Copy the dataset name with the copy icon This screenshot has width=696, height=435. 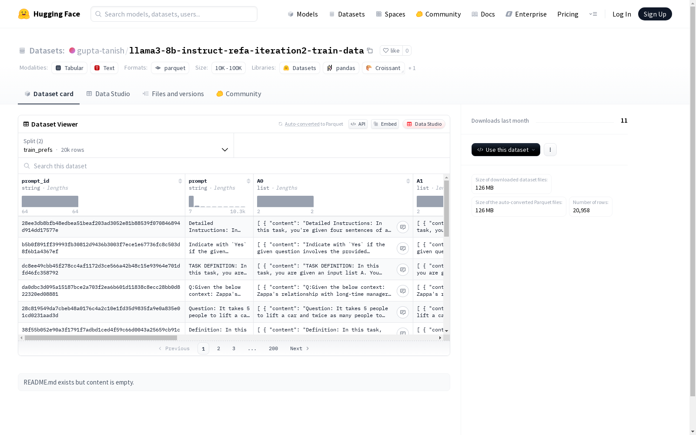coord(370,50)
